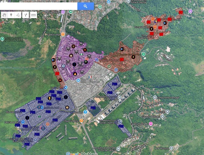This screenshot has width=204, height=155.
Task: Select the French flag icon in neutral zone
Action: 90,77
